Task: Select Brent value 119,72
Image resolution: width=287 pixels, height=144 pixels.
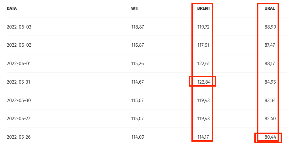Action: (x=203, y=27)
